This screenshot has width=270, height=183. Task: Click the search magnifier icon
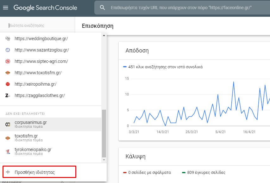click(102, 8)
